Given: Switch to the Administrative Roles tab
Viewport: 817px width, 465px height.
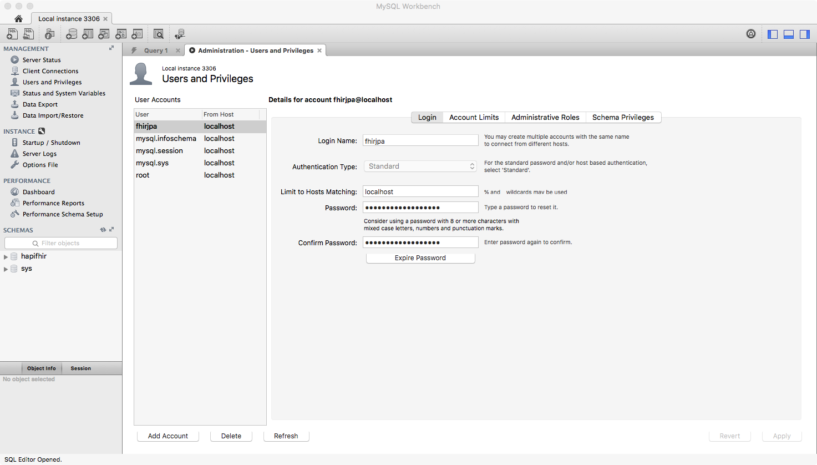Looking at the screenshot, I should tap(545, 117).
